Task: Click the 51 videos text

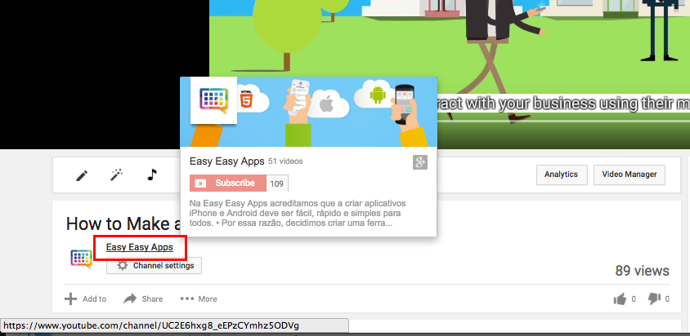Action: point(285,161)
